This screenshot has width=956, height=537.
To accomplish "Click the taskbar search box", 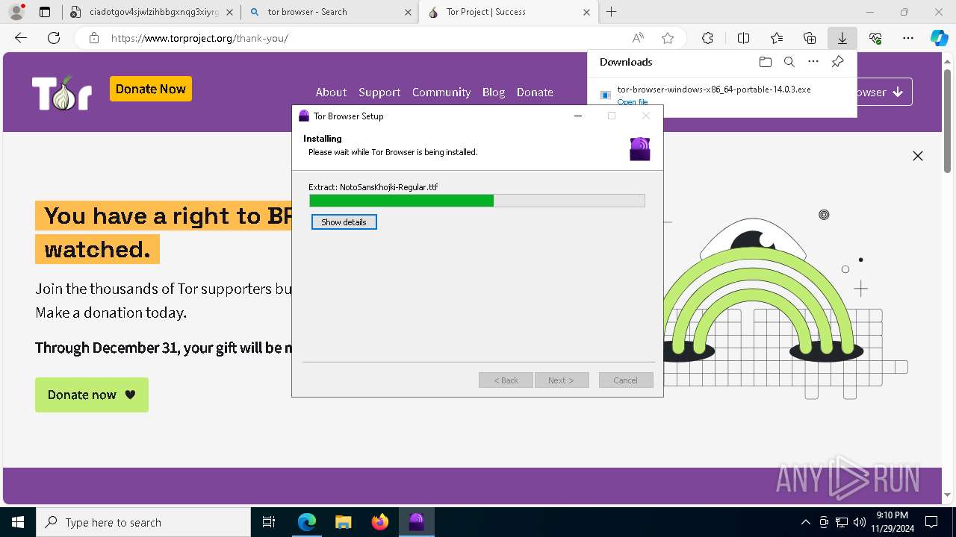I will click(143, 522).
